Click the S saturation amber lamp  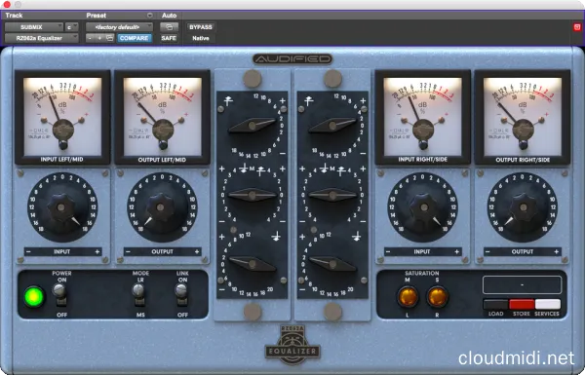coord(437,297)
